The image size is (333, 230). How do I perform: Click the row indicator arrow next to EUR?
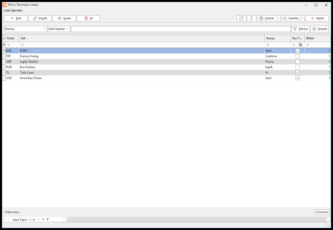4,51
